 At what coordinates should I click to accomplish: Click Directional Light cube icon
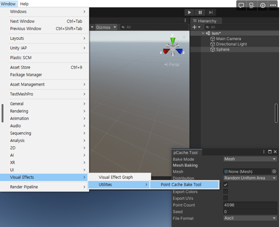tap(213, 44)
